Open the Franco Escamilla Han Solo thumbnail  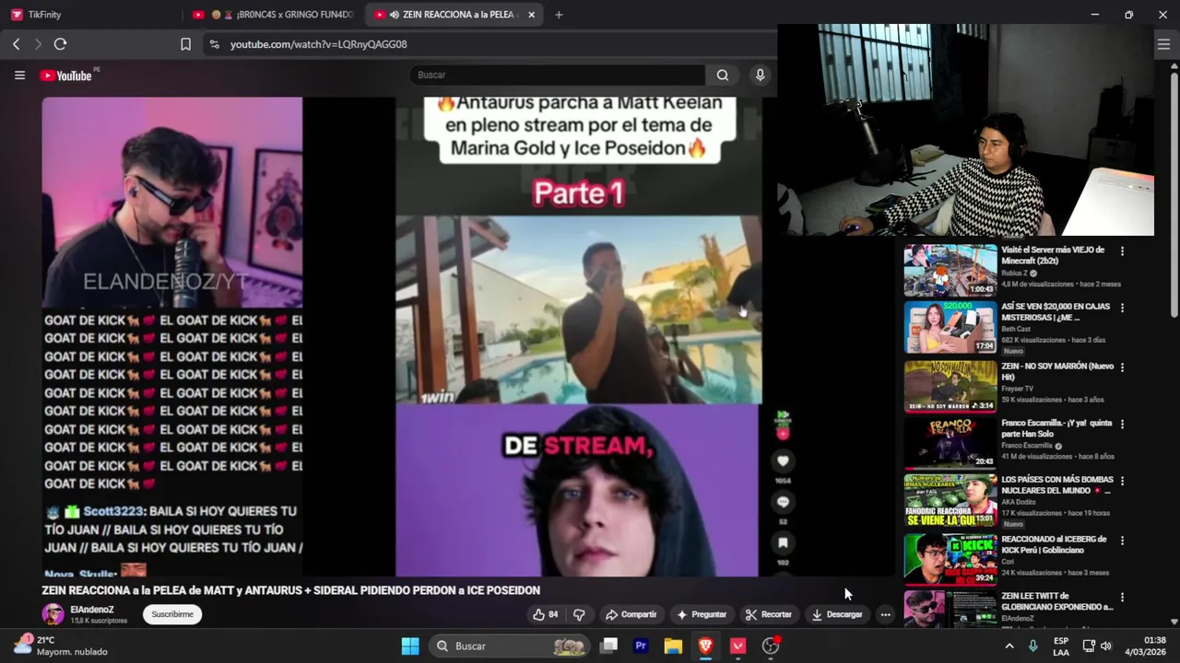click(950, 442)
